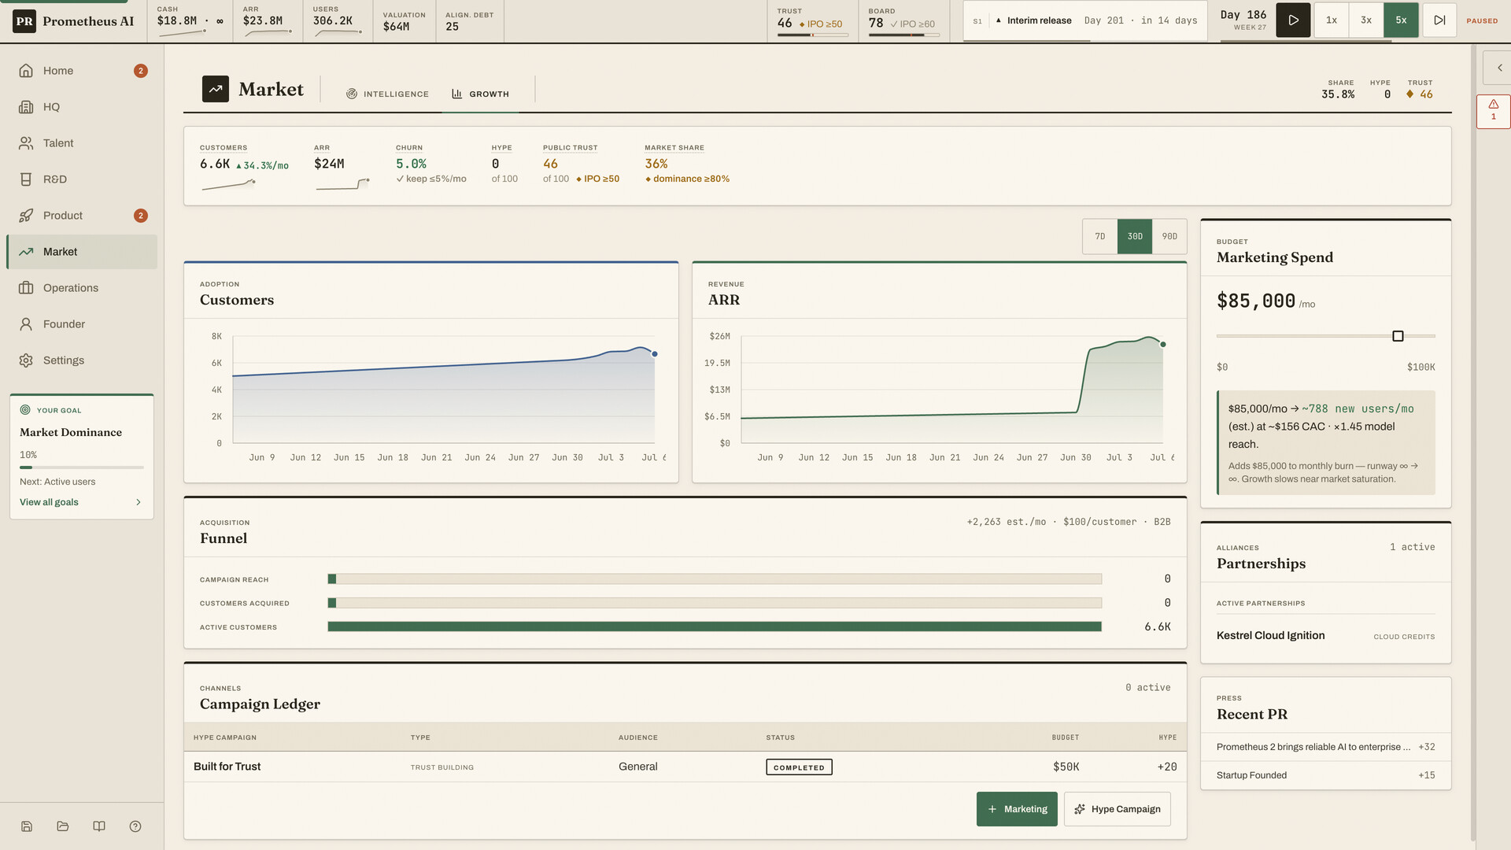Viewport: 1511px width, 850px height.
Task: Open the Founder page
Action: pyautogui.click(x=82, y=324)
